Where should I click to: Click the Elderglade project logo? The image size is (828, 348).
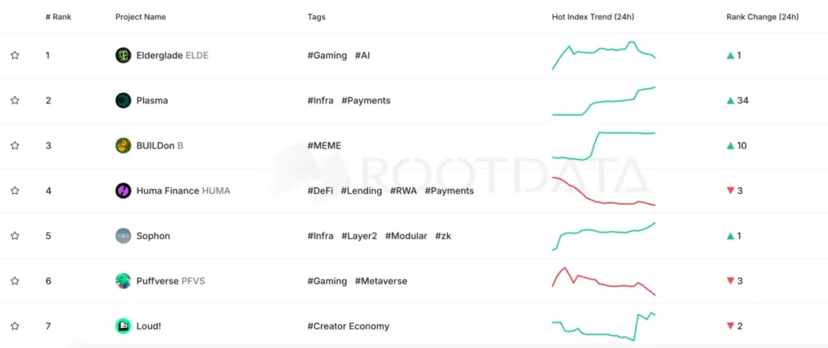123,56
